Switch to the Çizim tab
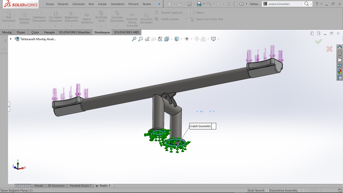Image resolution: width=343 pixels, height=193 pixels. pos(35,32)
